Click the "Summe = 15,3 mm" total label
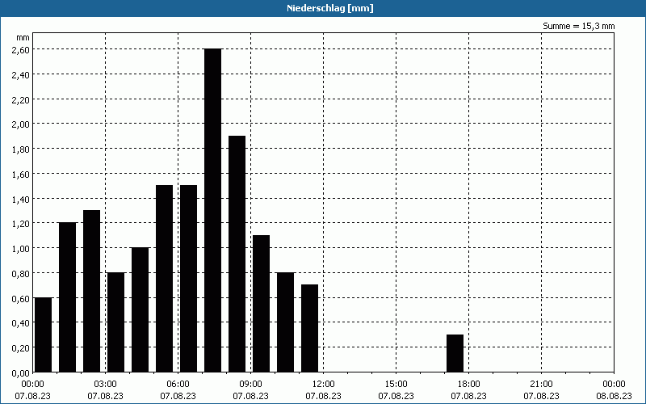646x404 pixels. 578,26
